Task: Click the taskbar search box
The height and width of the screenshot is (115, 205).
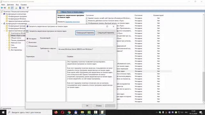Action: coord(29,112)
